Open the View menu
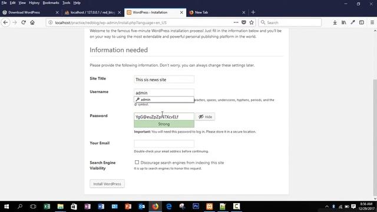The image size is (377, 212). click(x=22, y=3)
